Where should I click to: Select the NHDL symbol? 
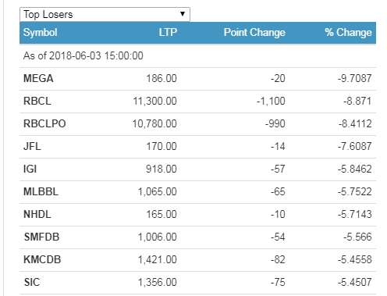pyautogui.click(x=37, y=214)
